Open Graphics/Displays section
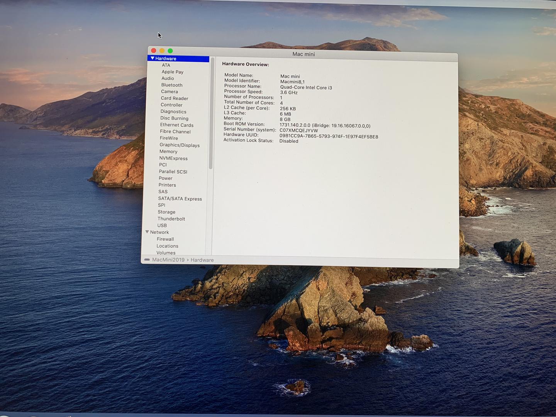The image size is (556, 417). click(x=180, y=145)
